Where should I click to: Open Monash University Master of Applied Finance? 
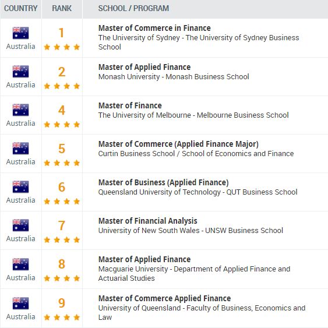(144, 67)
